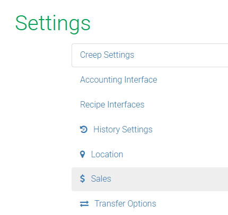The image size is (228, 215).
Task: Click the word Interface in Accounting Interface
Action: [x=141, y=79]
